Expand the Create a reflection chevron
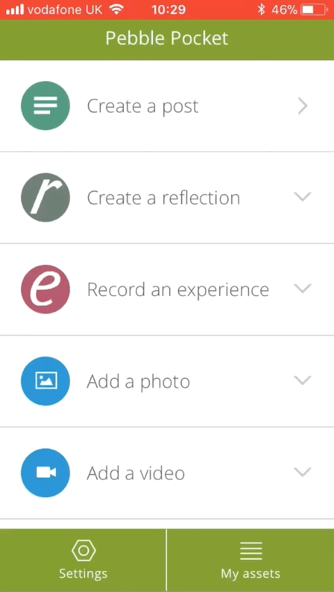The height and width of the screenshot is (592, 334). pyautogui.click(x=303, y=196)
